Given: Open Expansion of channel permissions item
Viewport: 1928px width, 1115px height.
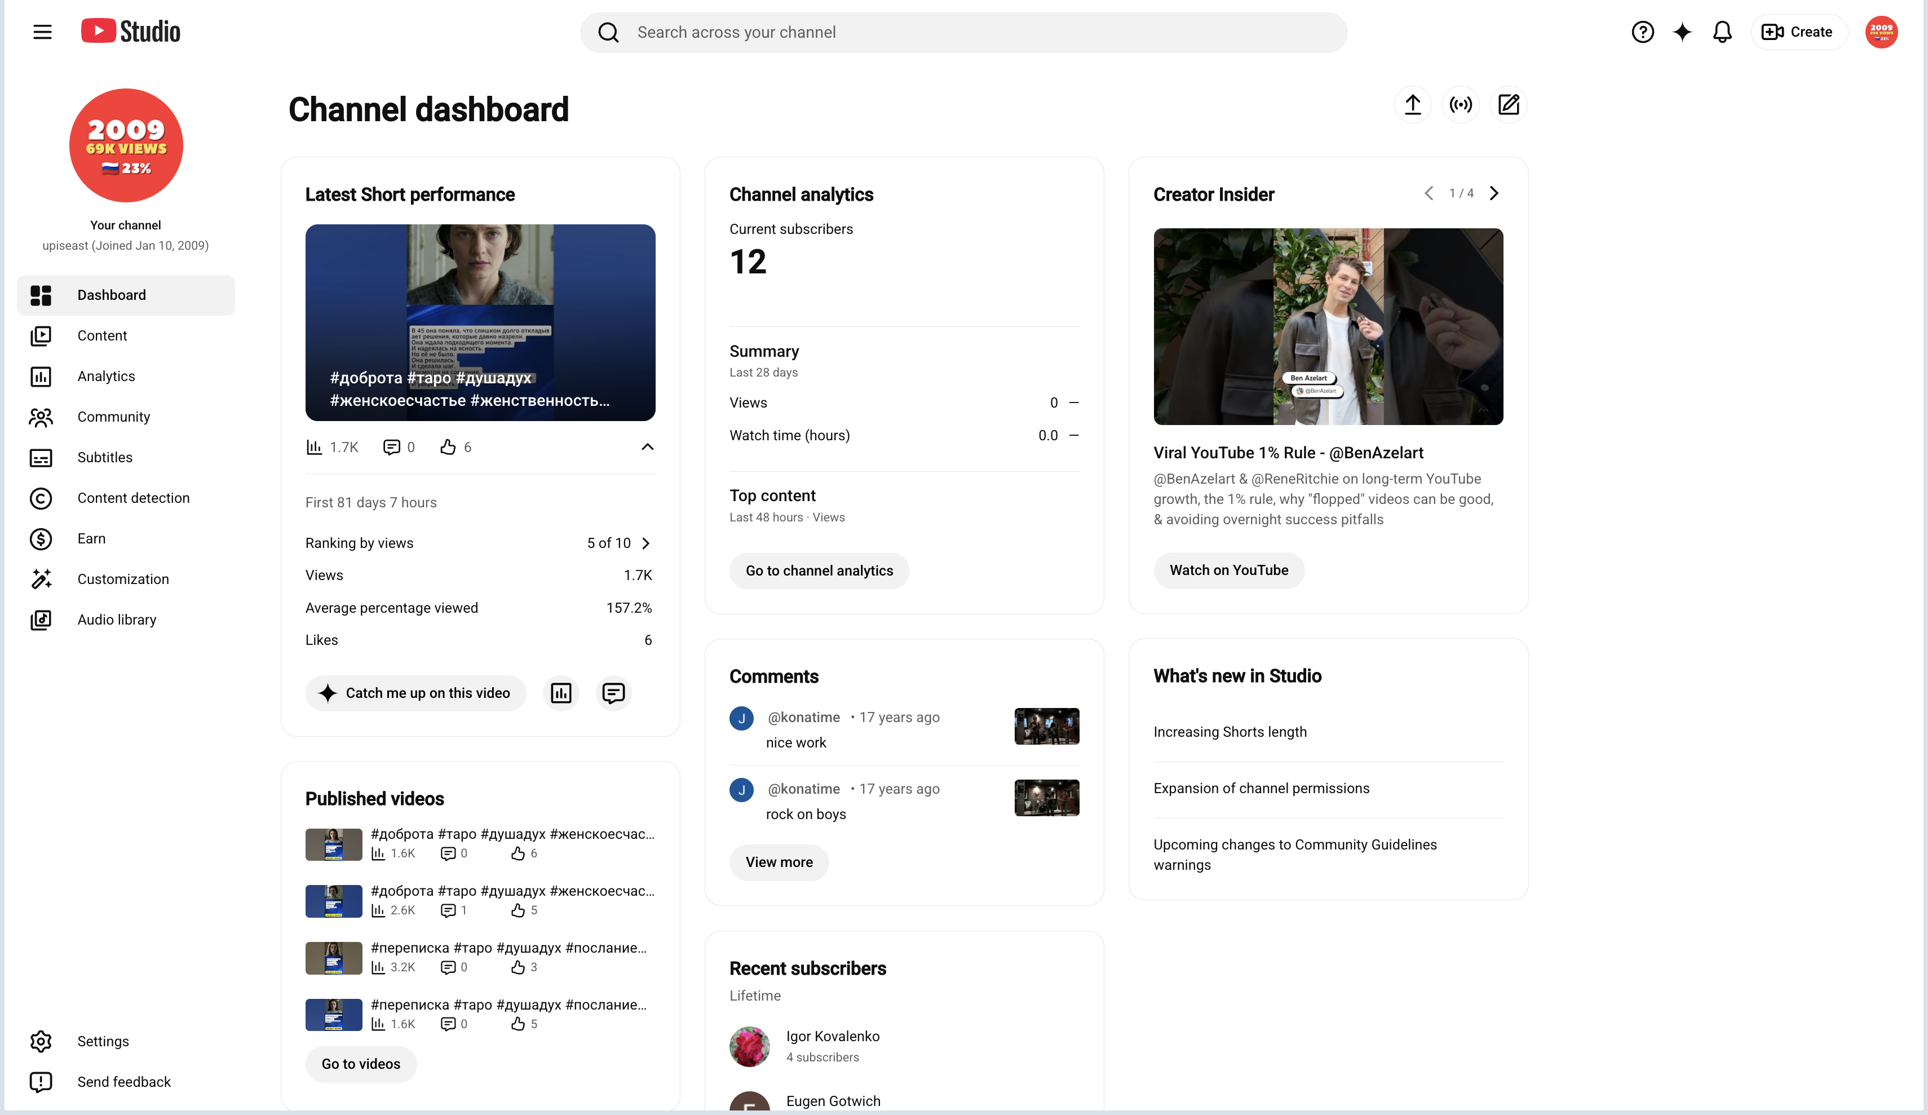Looking at the screenshot, I should (1261, 788).
